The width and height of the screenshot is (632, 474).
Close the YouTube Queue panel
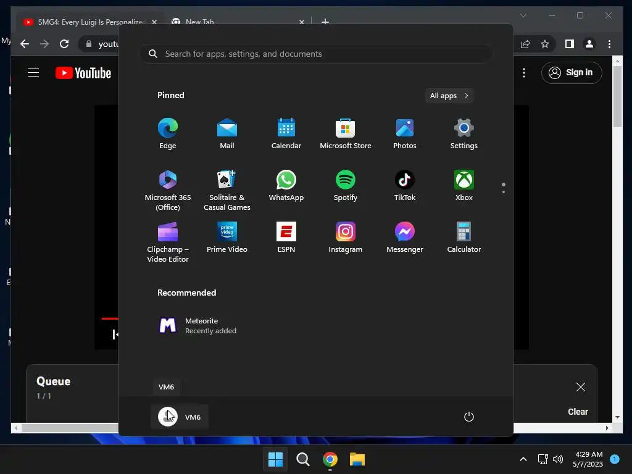coord(580,387)
